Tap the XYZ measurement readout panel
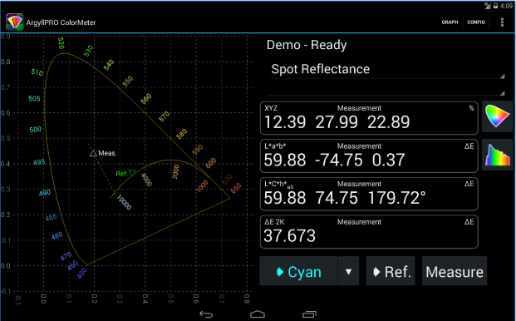 tap(369, 118)
